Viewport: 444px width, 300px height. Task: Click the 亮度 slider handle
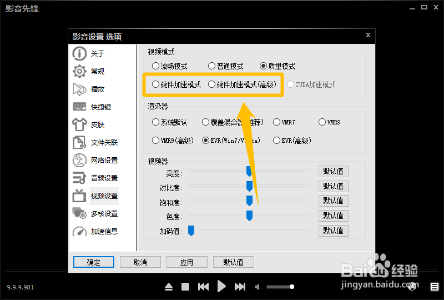click(249, 171)
